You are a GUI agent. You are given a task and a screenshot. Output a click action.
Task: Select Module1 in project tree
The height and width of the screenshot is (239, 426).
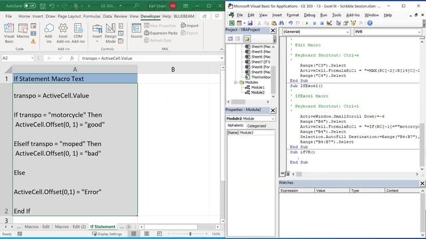(x=258, y=87)
